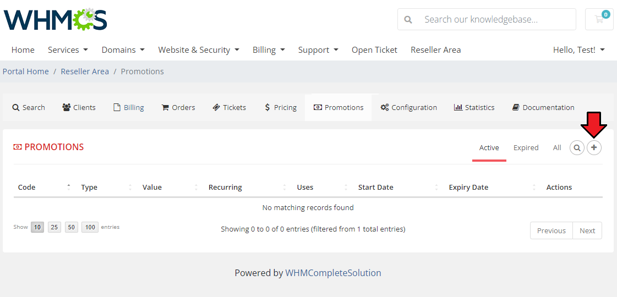Image resolution: width=617 pixels, height=297 pixels.
Task: Open the Tickets tab
Action: pos(229,107)
